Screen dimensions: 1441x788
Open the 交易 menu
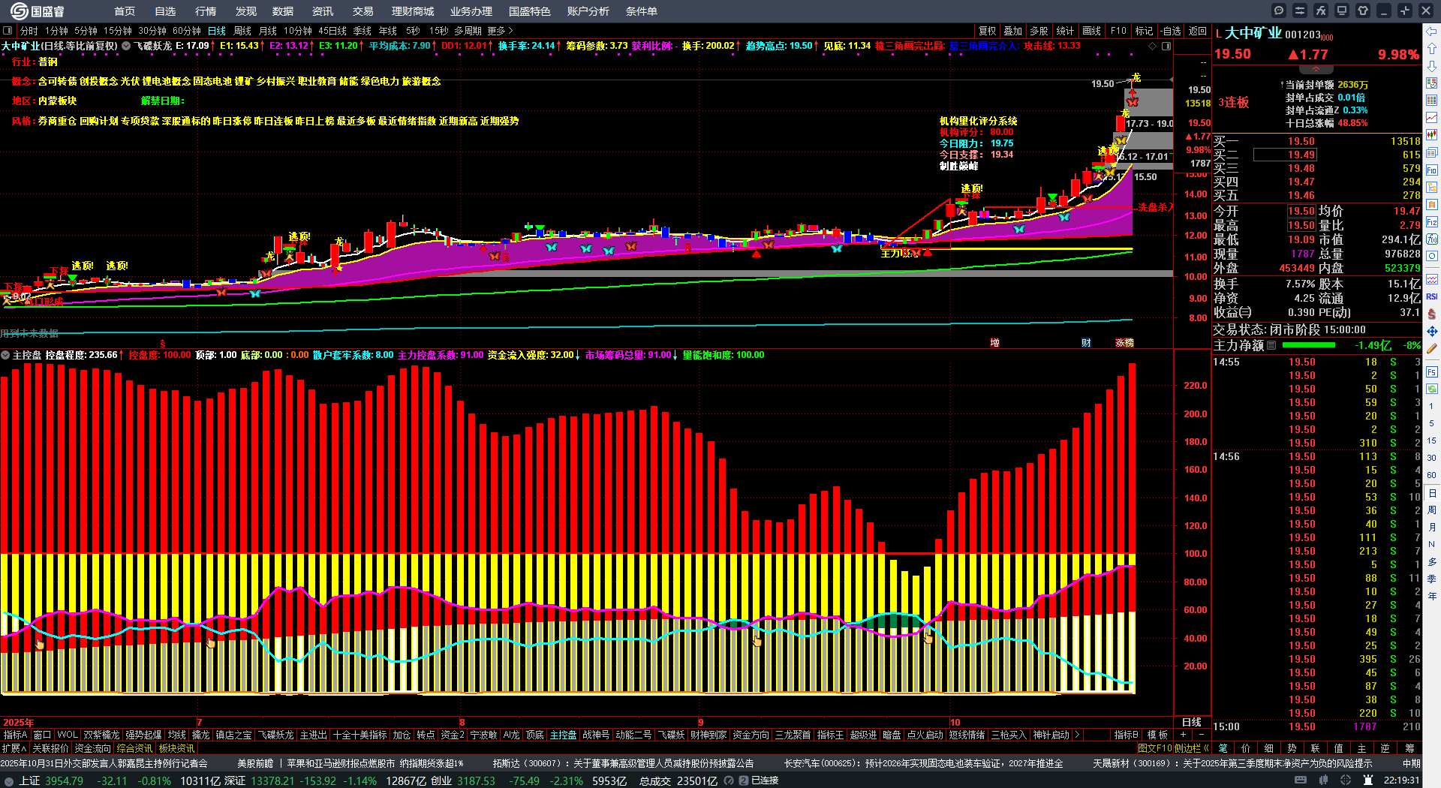[x=363, y=11]
